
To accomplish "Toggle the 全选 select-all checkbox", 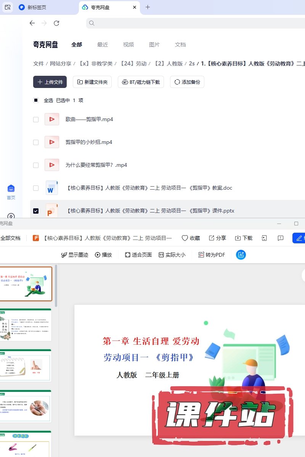I will (x=36, y=100).
